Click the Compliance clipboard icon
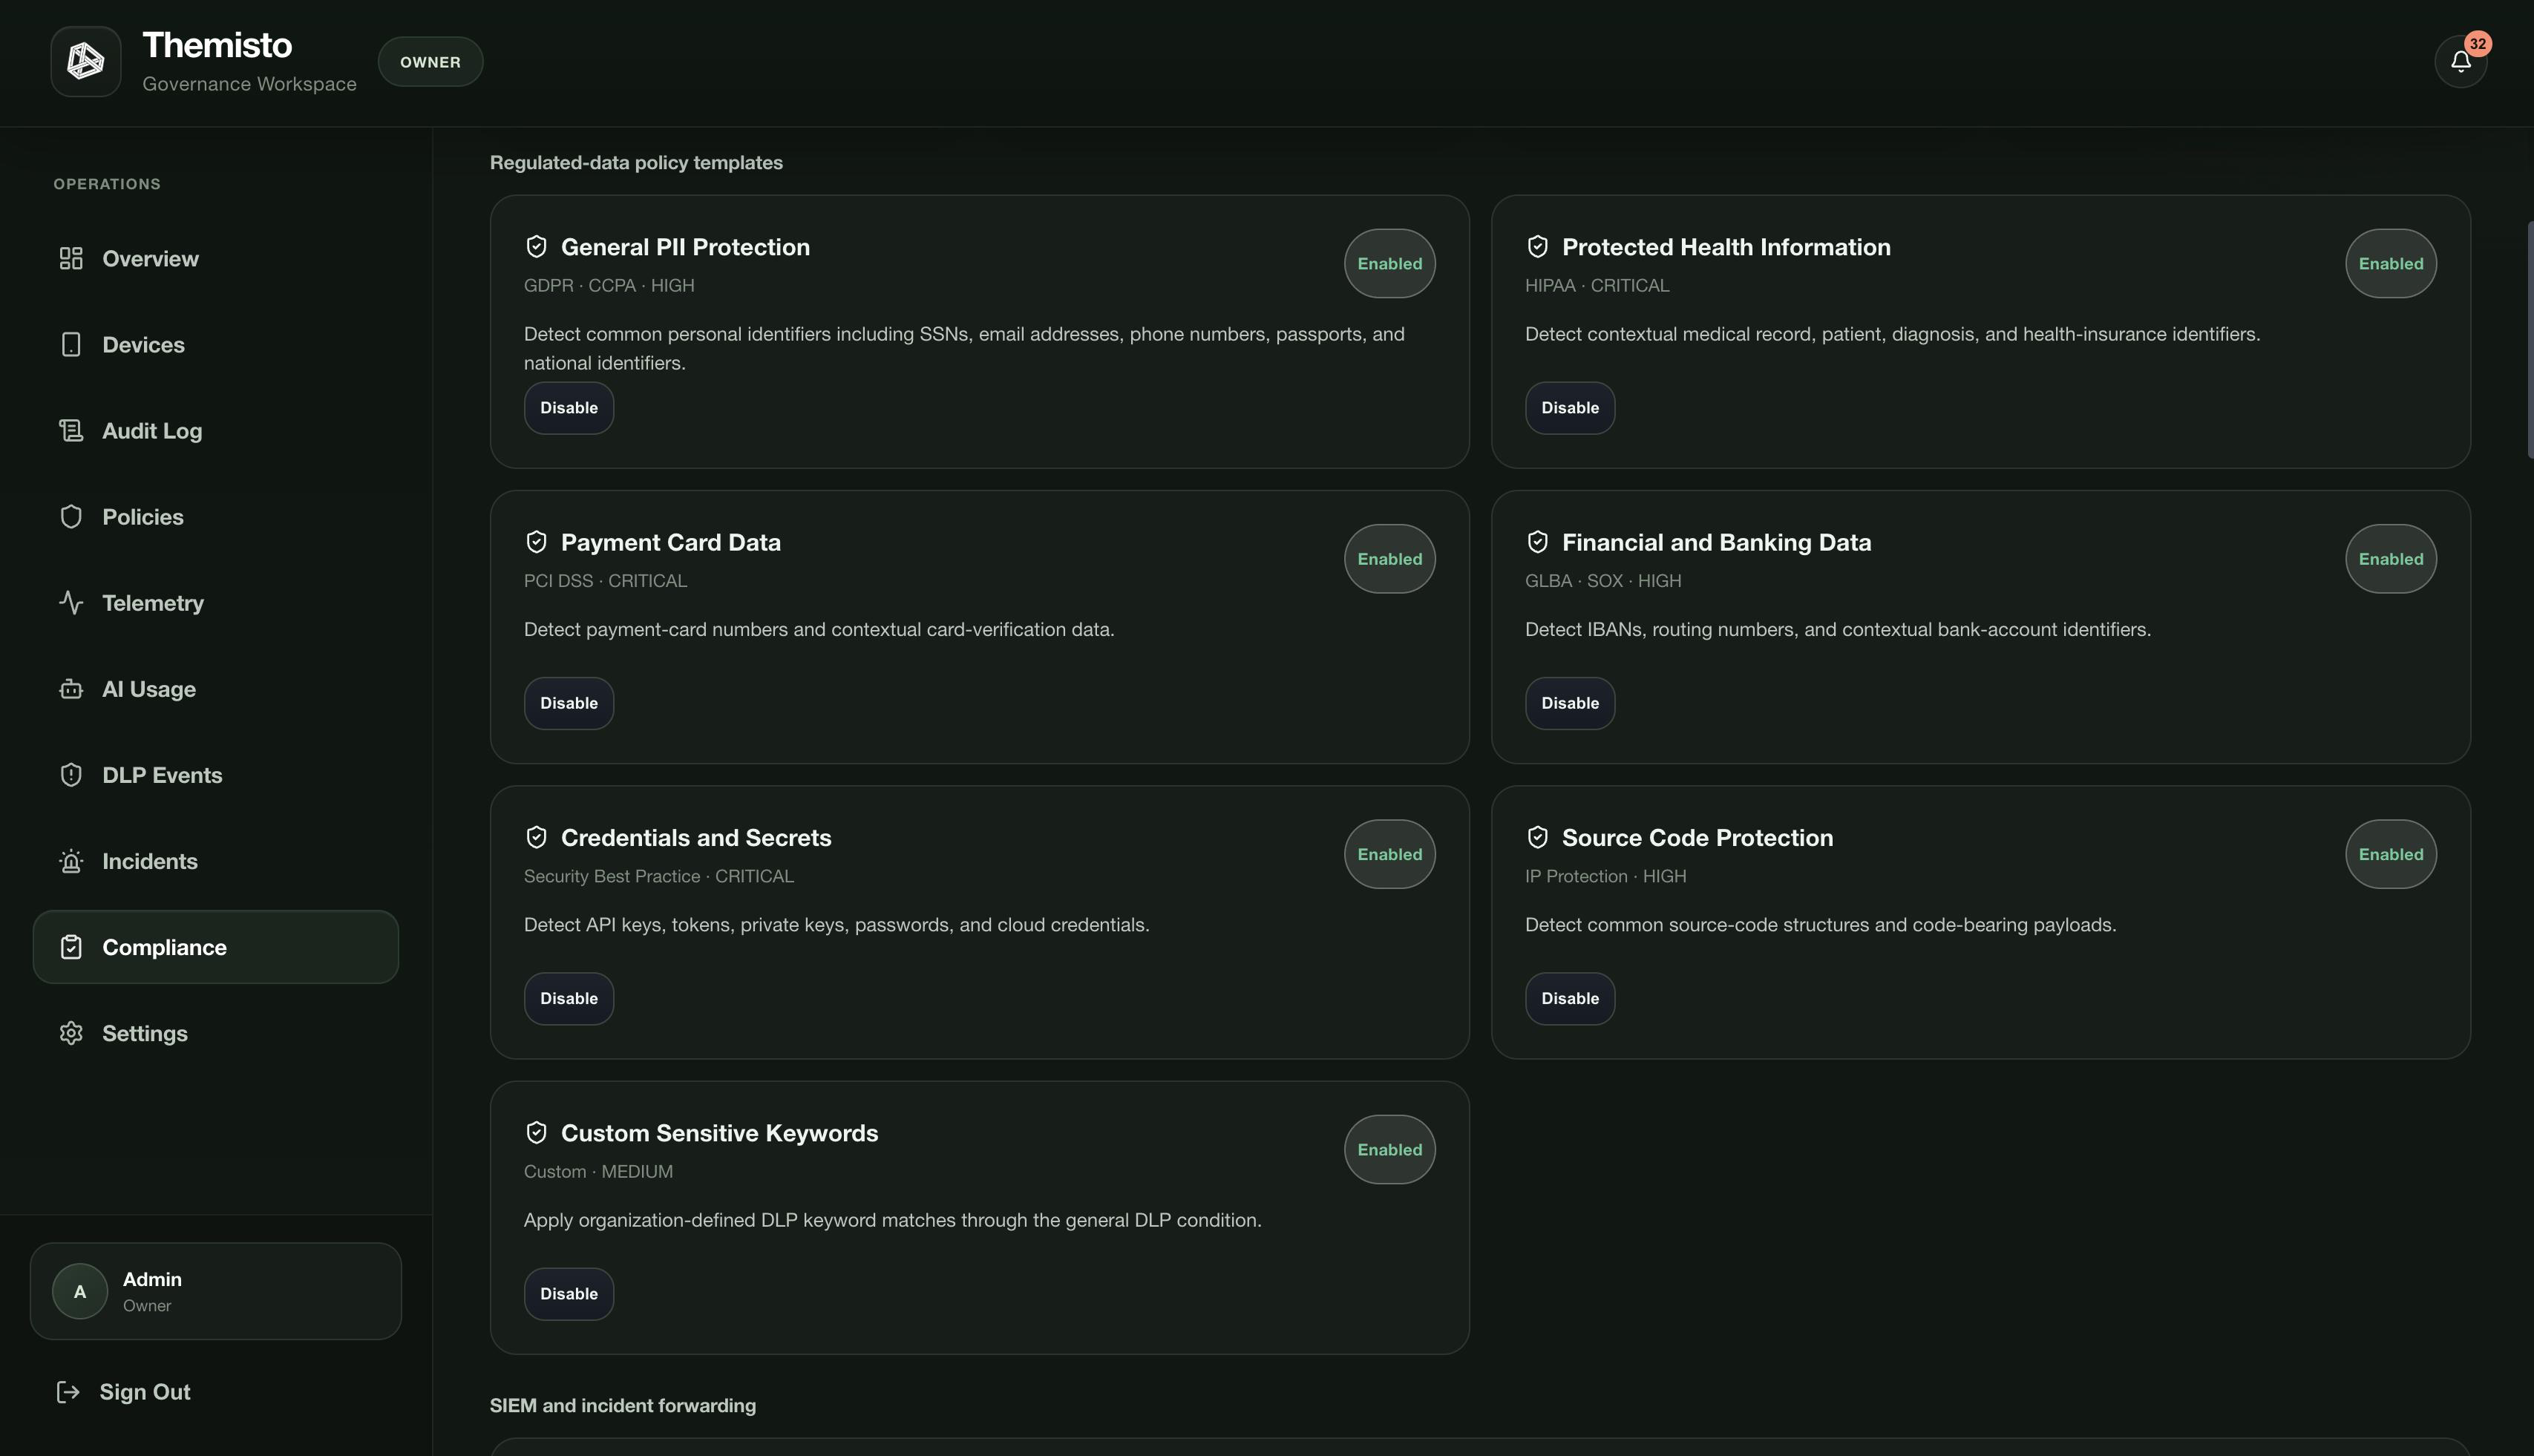Screen dimensions: 2534x1456 [x=71, y=947]
